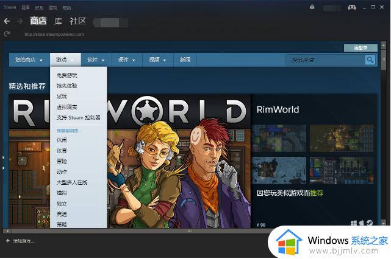Choose the 模拟 genre

tap(62, 193)
